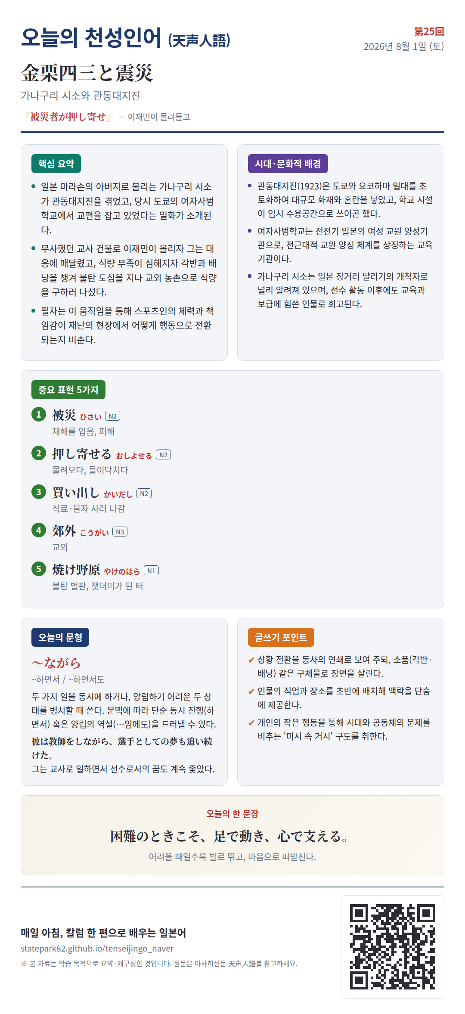Click the N3 badge next to 郊外
The width and height of the screenshot is (465, 1014).
pos(120,532)
